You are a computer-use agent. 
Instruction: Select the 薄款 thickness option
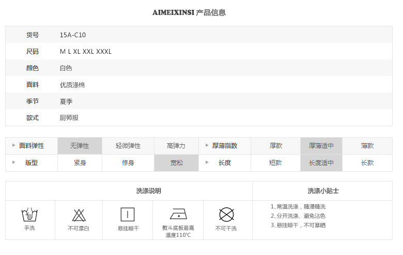point(367,146)
